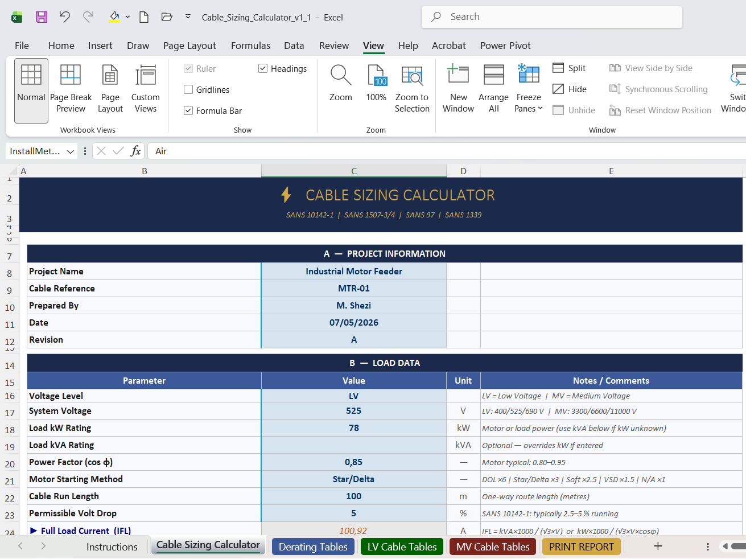Click Synchronous Scrolling button

pos(658,89)
